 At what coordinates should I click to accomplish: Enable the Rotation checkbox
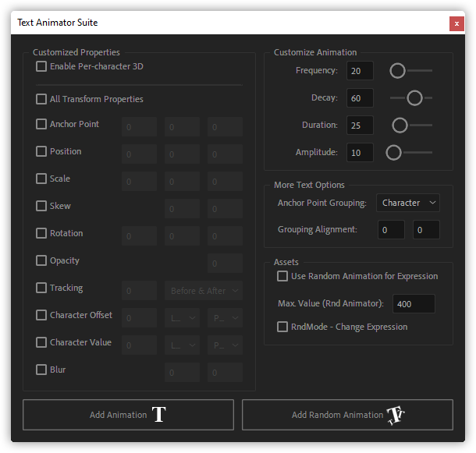(x=41, y=233)
